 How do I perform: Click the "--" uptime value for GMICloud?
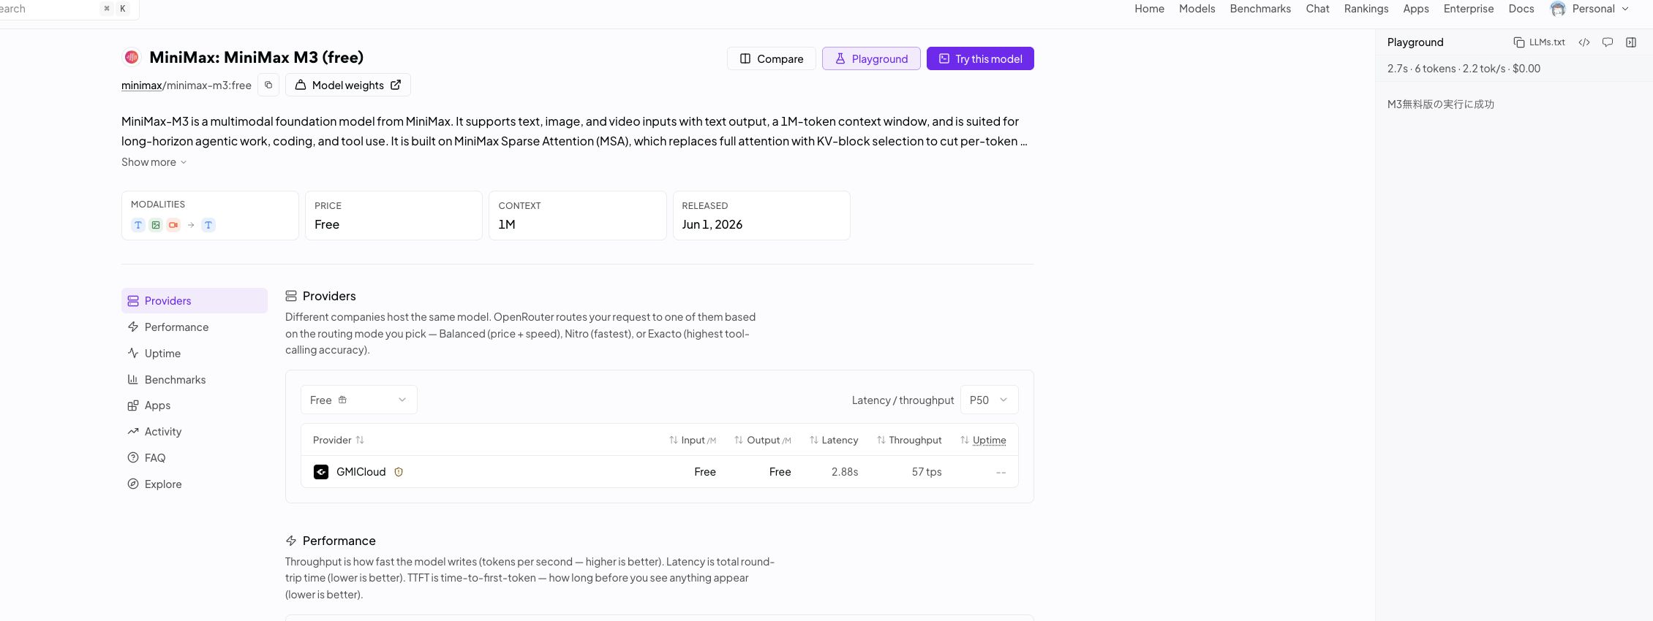(x=1001, y=472)
